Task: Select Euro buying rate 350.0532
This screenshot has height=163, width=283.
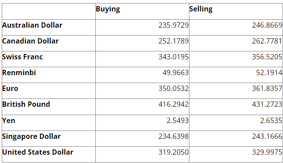Action: tap(174, 88)
